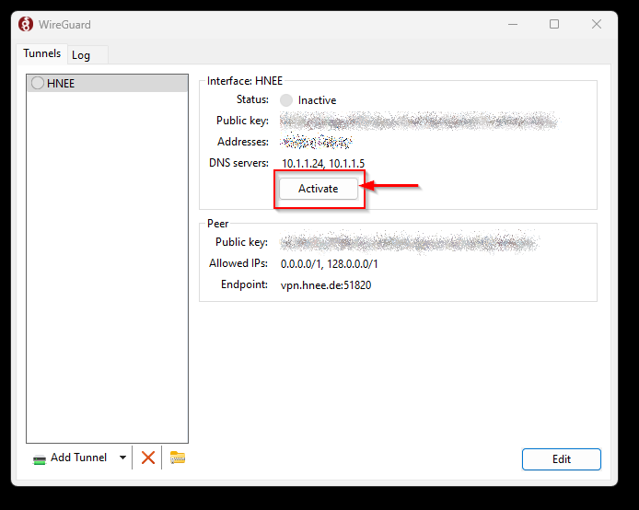Click the endpoint vpn.hnee.de:51820 text
This screenshot has width=639, height=510.
coord(326,285)
